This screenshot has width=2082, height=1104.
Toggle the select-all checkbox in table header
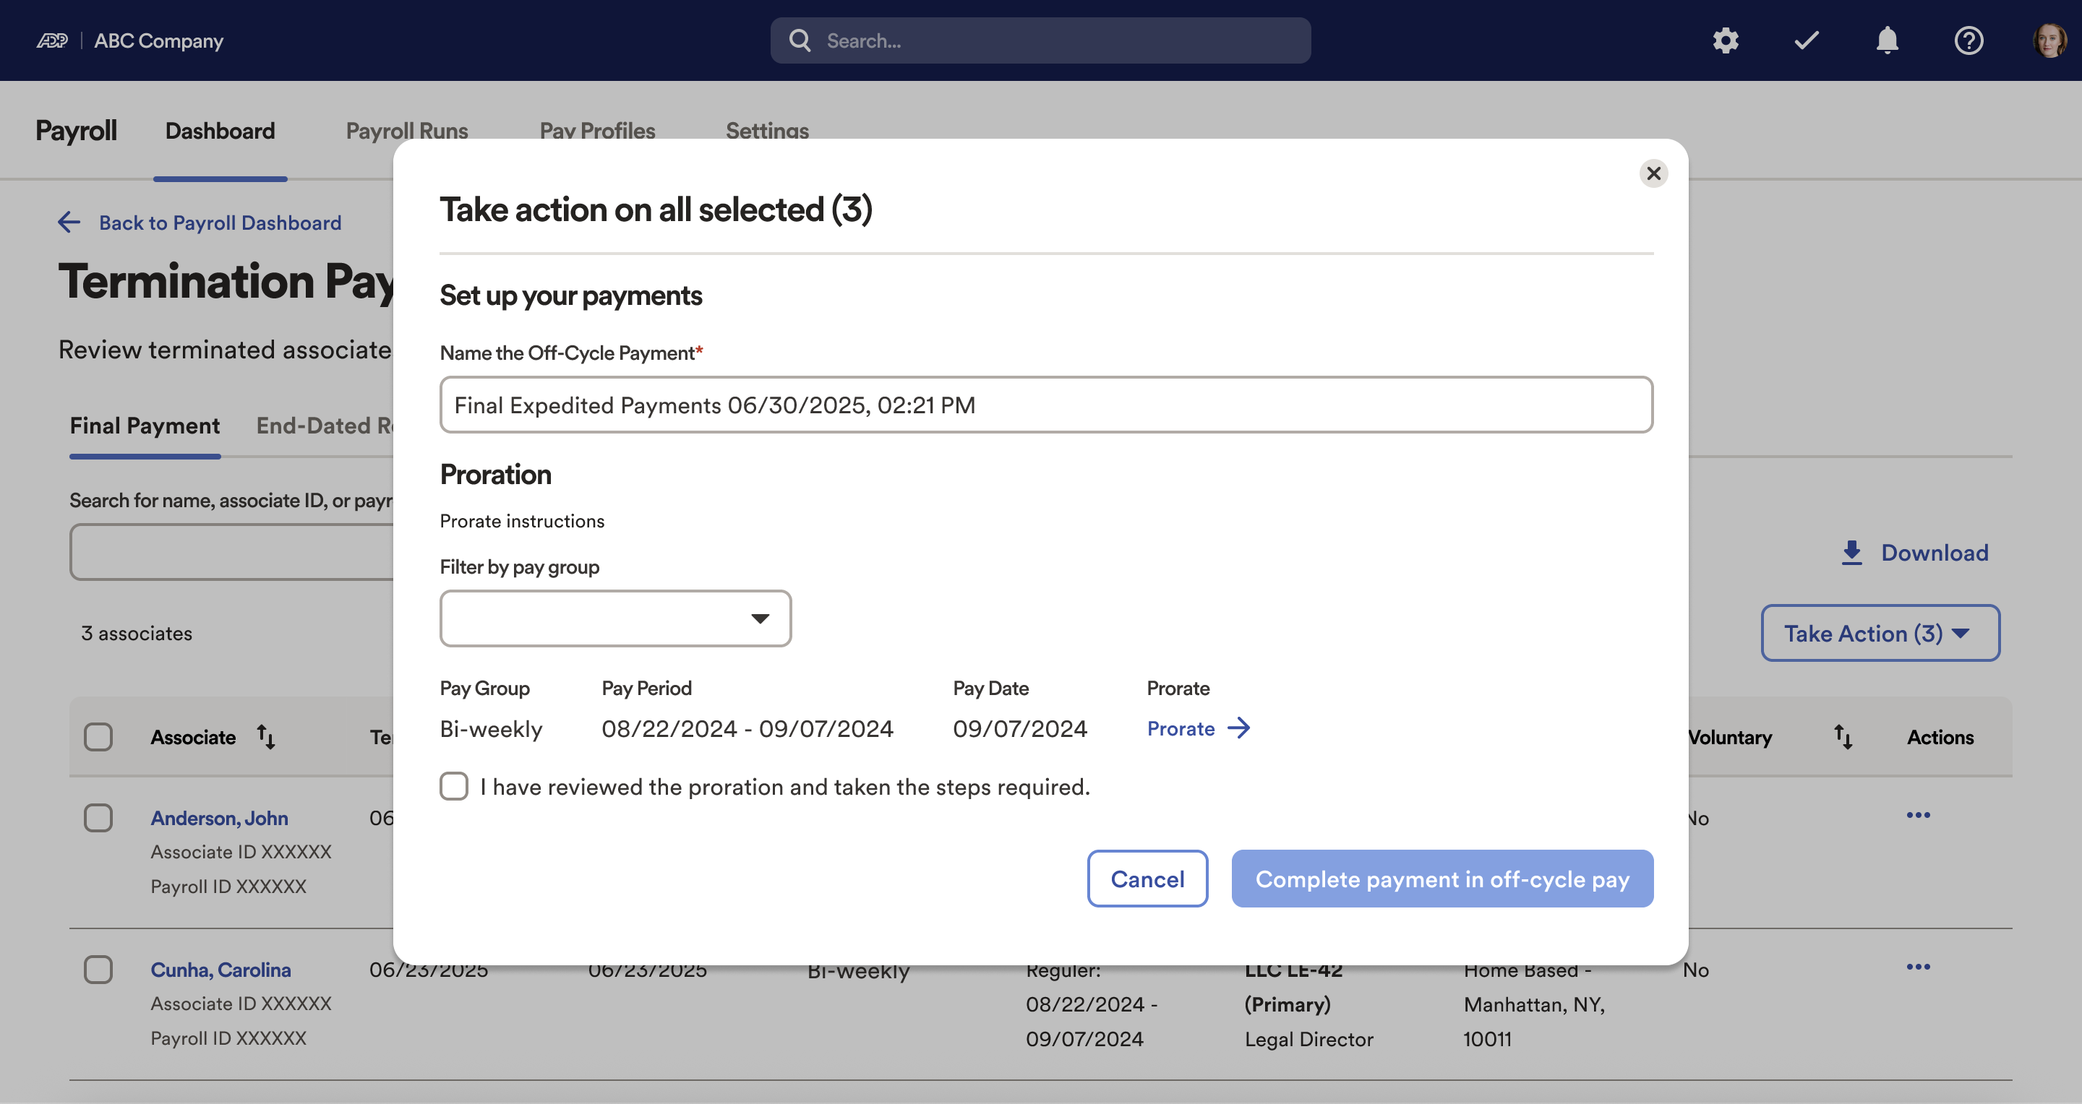(98, 736)
